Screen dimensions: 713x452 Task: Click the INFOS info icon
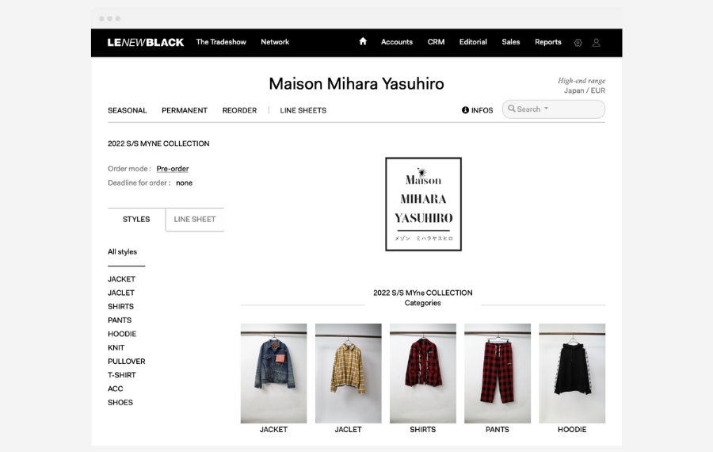point(465,110)
